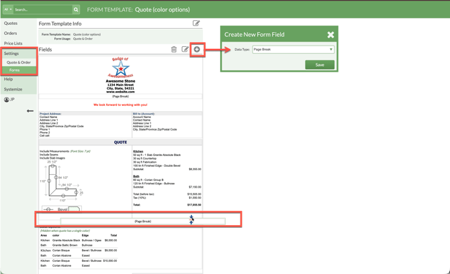Open Quote & Order settings submenu
Screen dimensions: 450x274
pyautogui.click(x=19, y=62)
